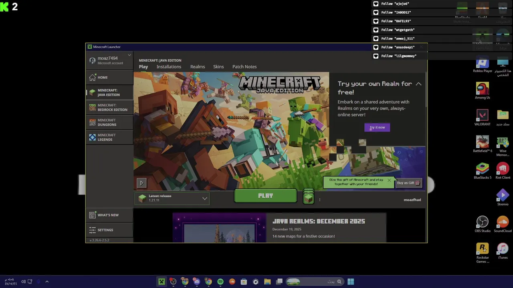Open Microsoft Store from the taskbar
This screenshot has height=288, width=513.
(244, 282)
